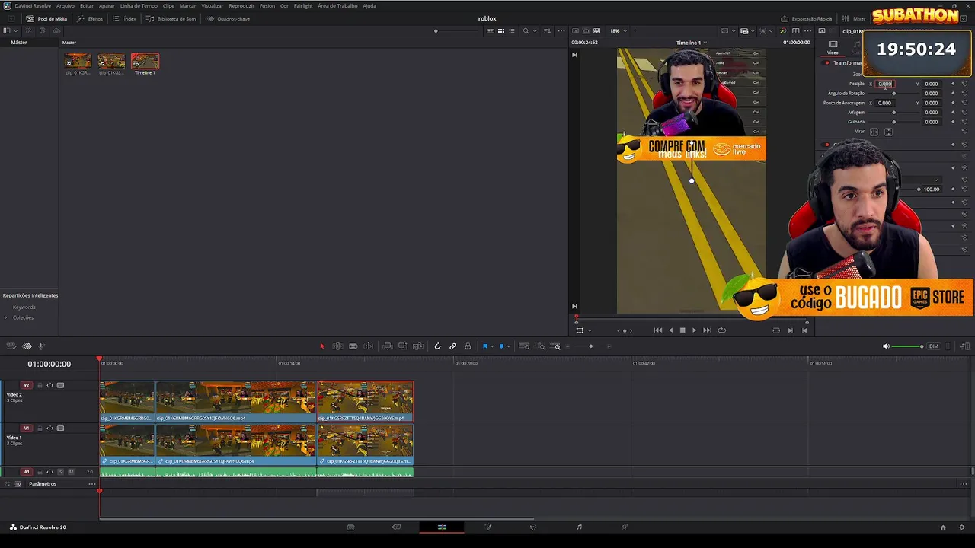Open the Arquivo menu
Image resolution: width=975 pixels, height=548 pixels.
(x=66, y=5)
